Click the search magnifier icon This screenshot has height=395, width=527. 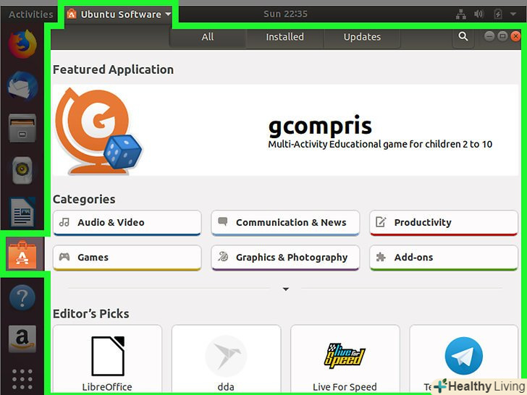pos(463,37)
